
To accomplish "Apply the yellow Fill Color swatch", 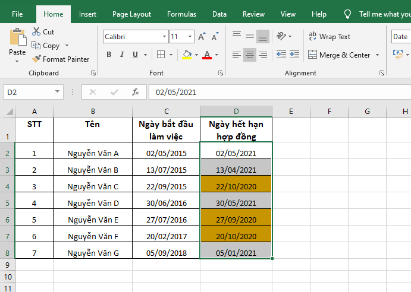I will point(187,55).
